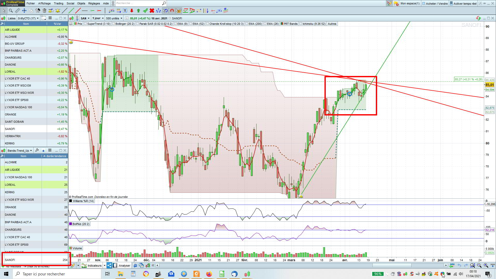The width and height of the screenshot is (496, 279).
Task: Open the 0-MyCTO (17) list dropdown
Action: click(x=28, y=18)
